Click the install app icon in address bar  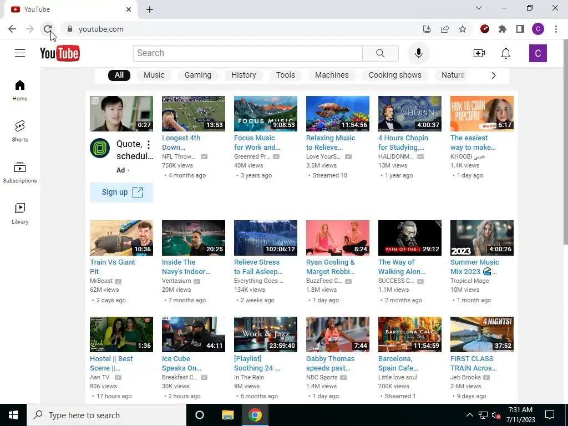pos(427,29)
